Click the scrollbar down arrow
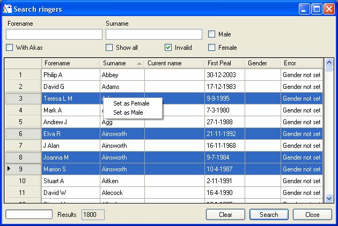338x226 pixels. (329, 198)
